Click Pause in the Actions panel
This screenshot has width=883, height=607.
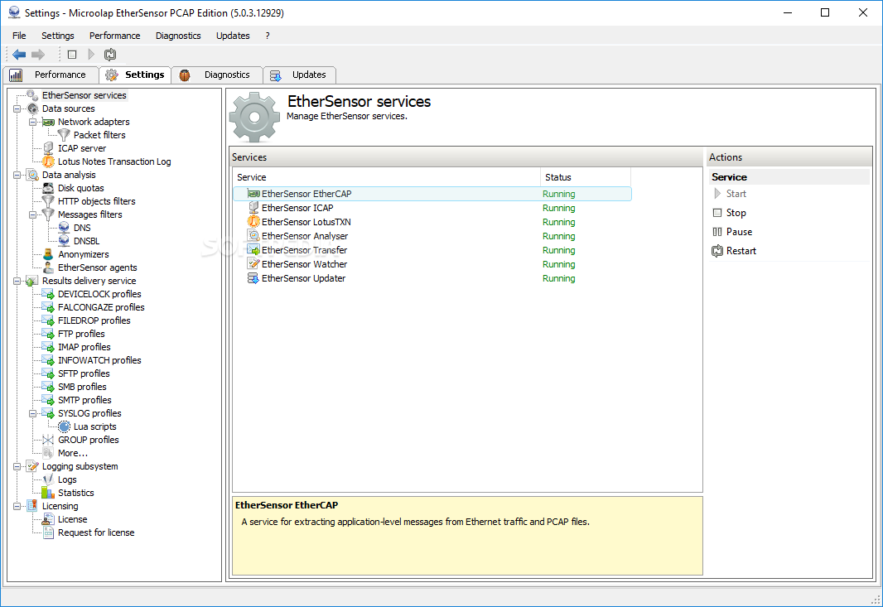[x=732, y=232]
